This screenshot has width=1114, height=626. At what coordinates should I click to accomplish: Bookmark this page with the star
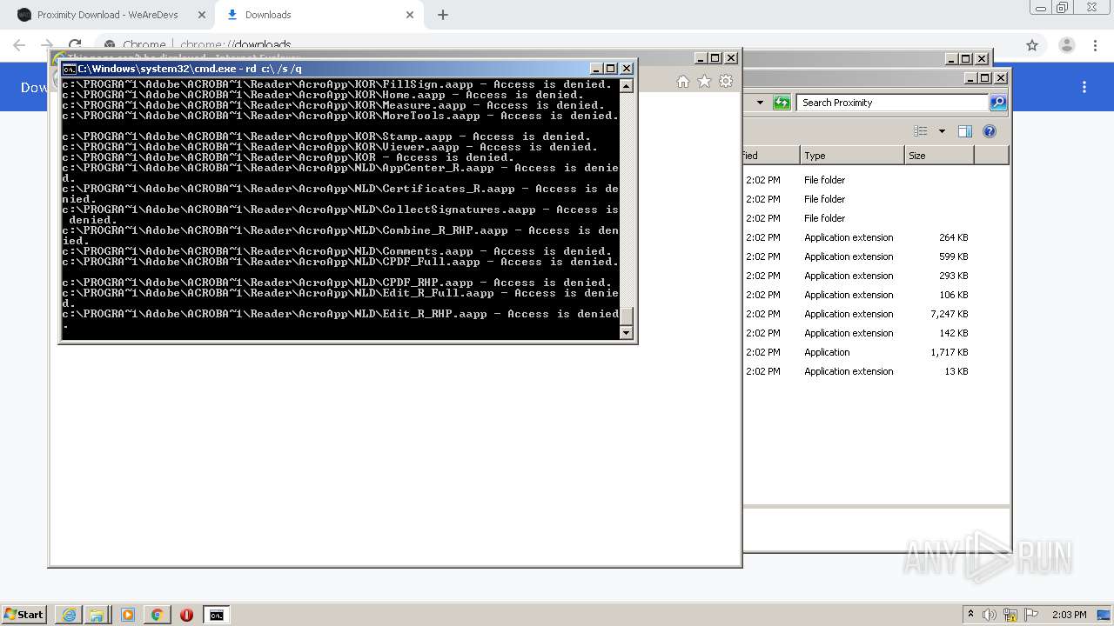coord(1032,45)
